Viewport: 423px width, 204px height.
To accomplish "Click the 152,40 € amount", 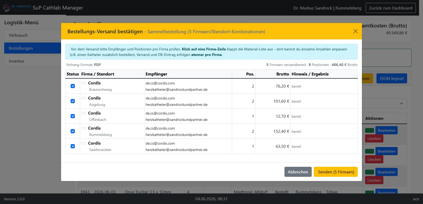I will tap(281, 131).
